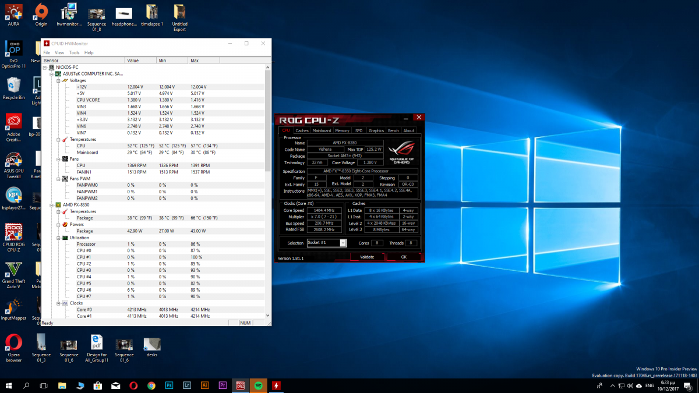Screen dimensions: 699x393
Task: Open the bsplayer desktop shortcut
Action: pos(13,199)
